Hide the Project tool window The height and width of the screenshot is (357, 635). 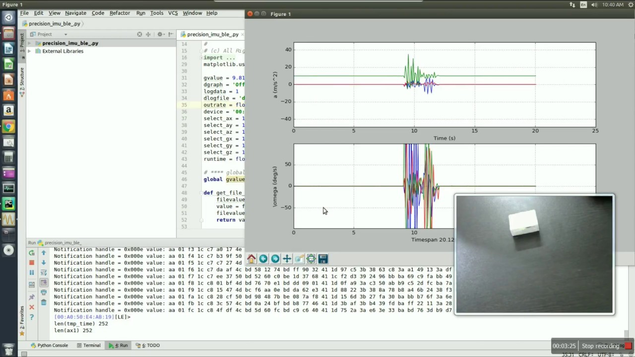coord(171,34)
